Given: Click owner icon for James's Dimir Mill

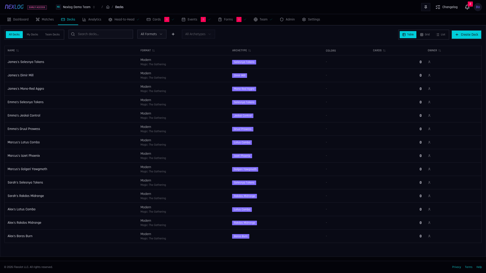Looking at the screenshot, I should click(x=429, y=75).
